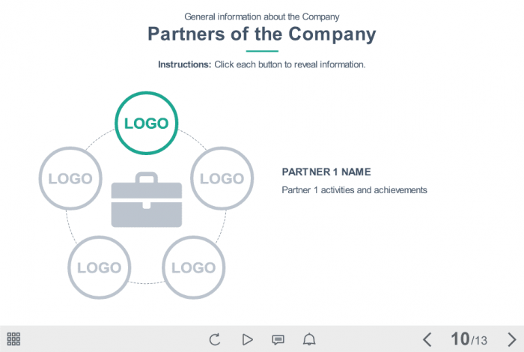Click 'Partner 1 activities and achievements' text
524x352 pixels.
pyautogui.click(x=354, y=190)
